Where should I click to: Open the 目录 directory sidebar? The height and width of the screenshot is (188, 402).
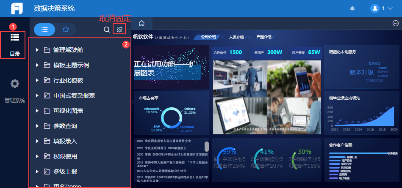tap(14, 44)
